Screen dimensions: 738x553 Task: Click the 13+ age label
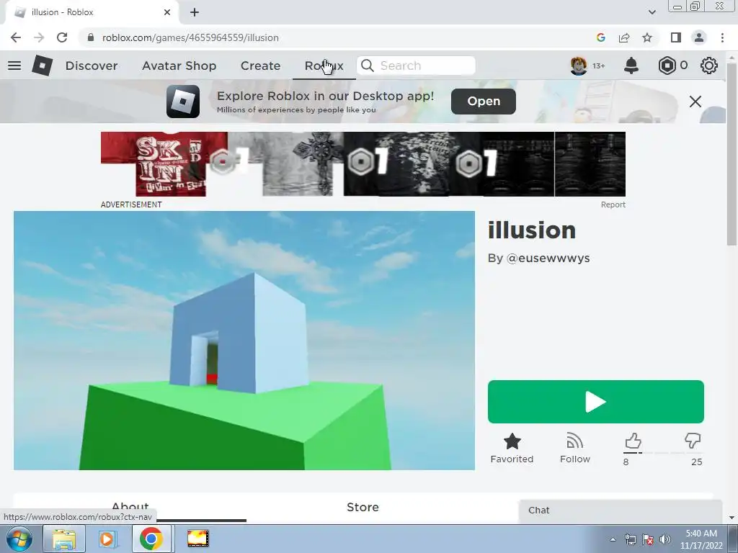tap(598, 66)
